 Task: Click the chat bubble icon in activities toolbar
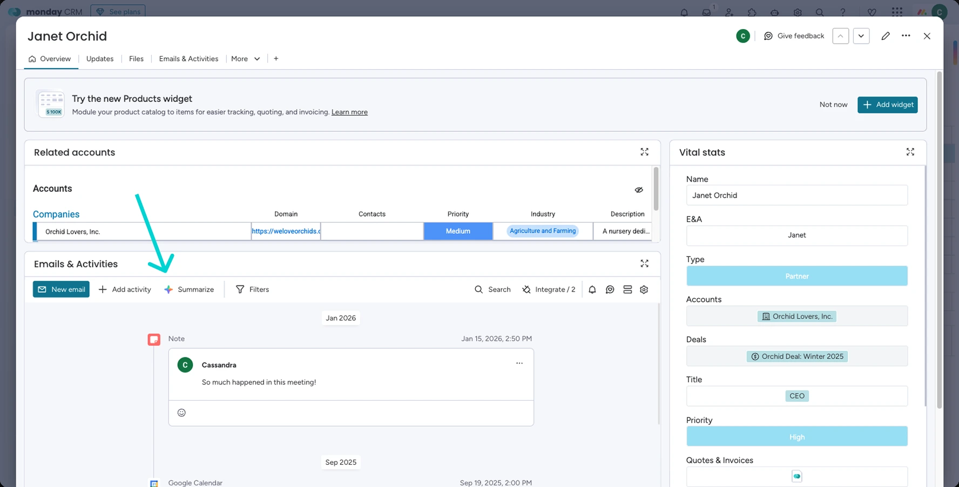tap(610, 289)
